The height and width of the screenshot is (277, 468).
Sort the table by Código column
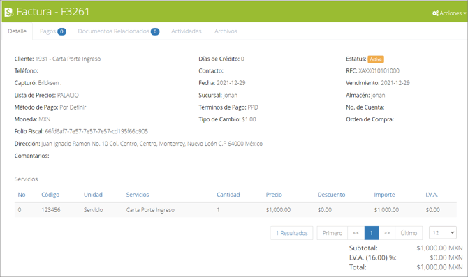click(50, 195)
